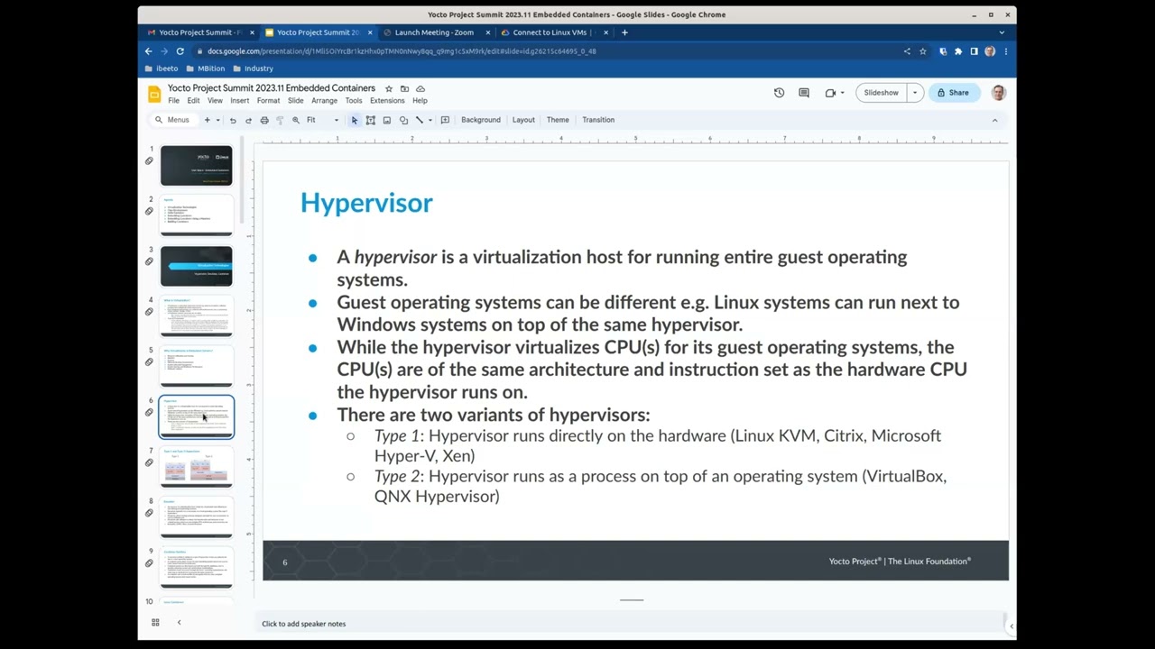Open the Extensions menu

[387, 101]
